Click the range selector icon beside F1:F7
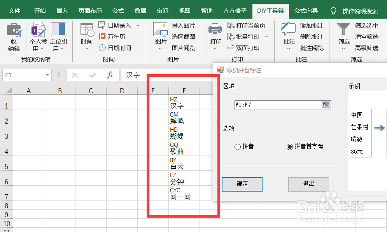Viewport: 387px width, 232px height. (326, 105)
